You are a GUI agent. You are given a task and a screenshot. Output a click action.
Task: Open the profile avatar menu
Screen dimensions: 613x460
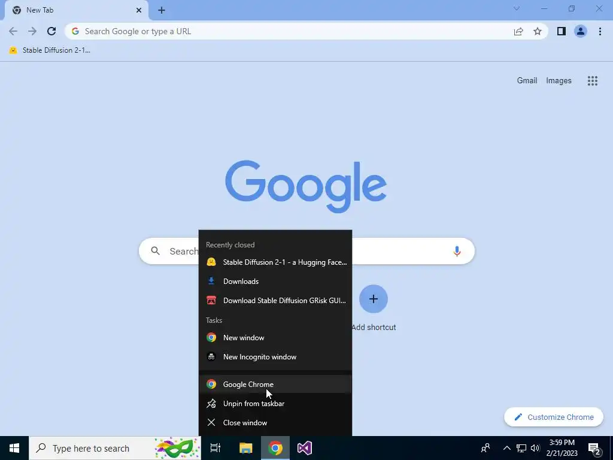pyautogui.click(x=581, y=31)
